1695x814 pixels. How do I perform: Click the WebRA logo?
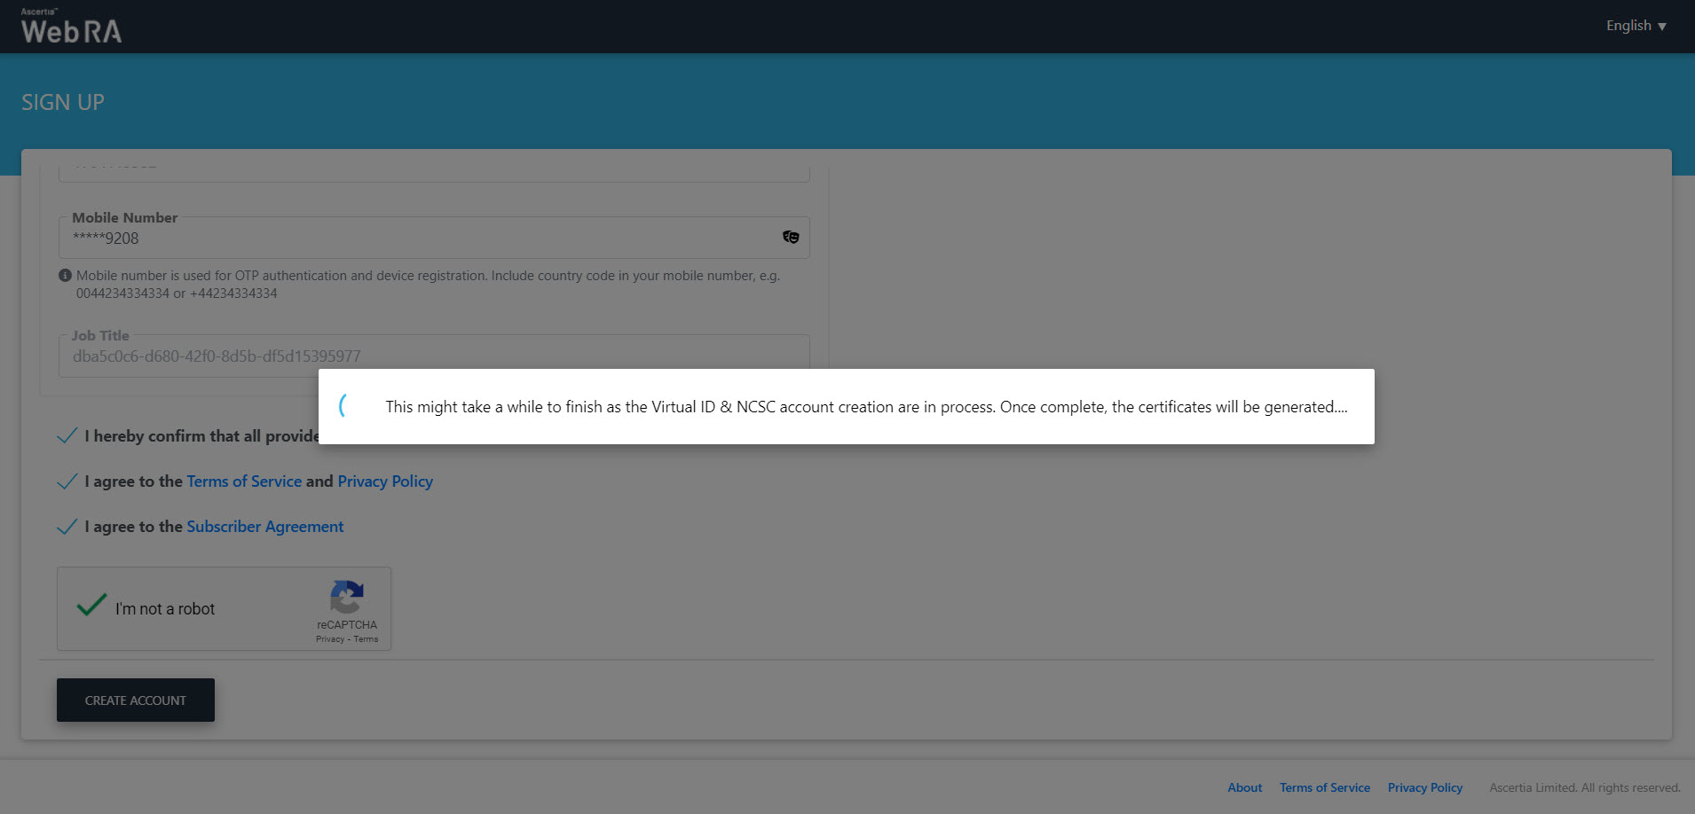[71, 27]
